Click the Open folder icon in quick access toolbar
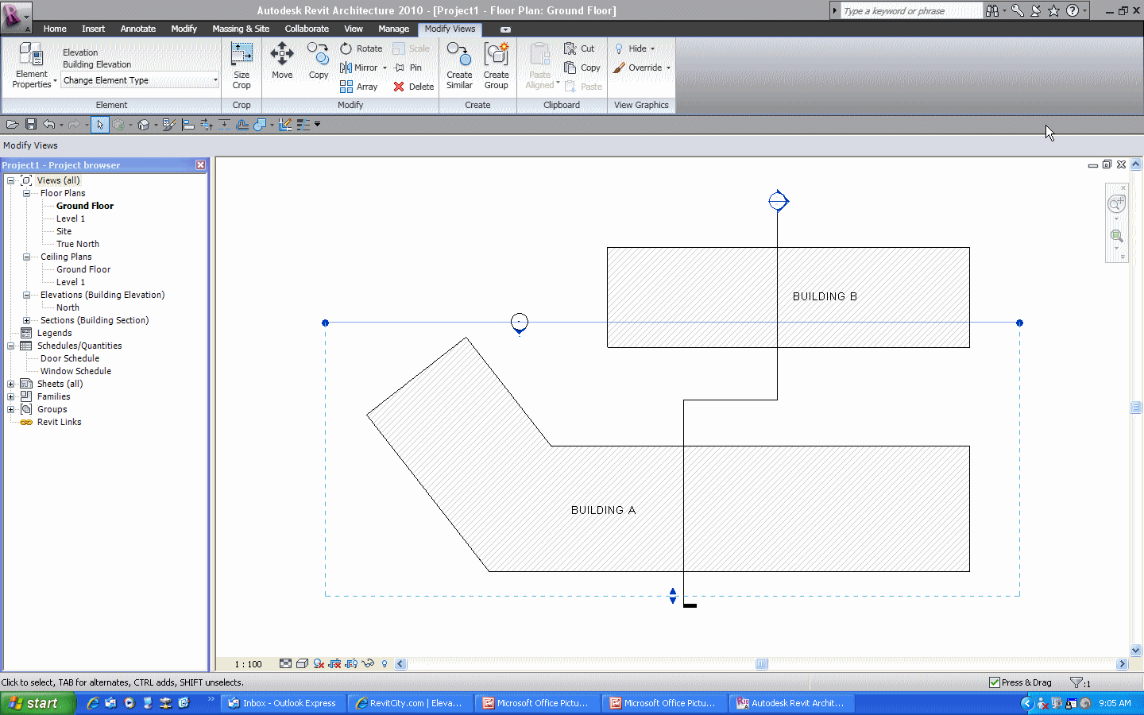The height and width of the screenshot is (715, 1144). 12,124
